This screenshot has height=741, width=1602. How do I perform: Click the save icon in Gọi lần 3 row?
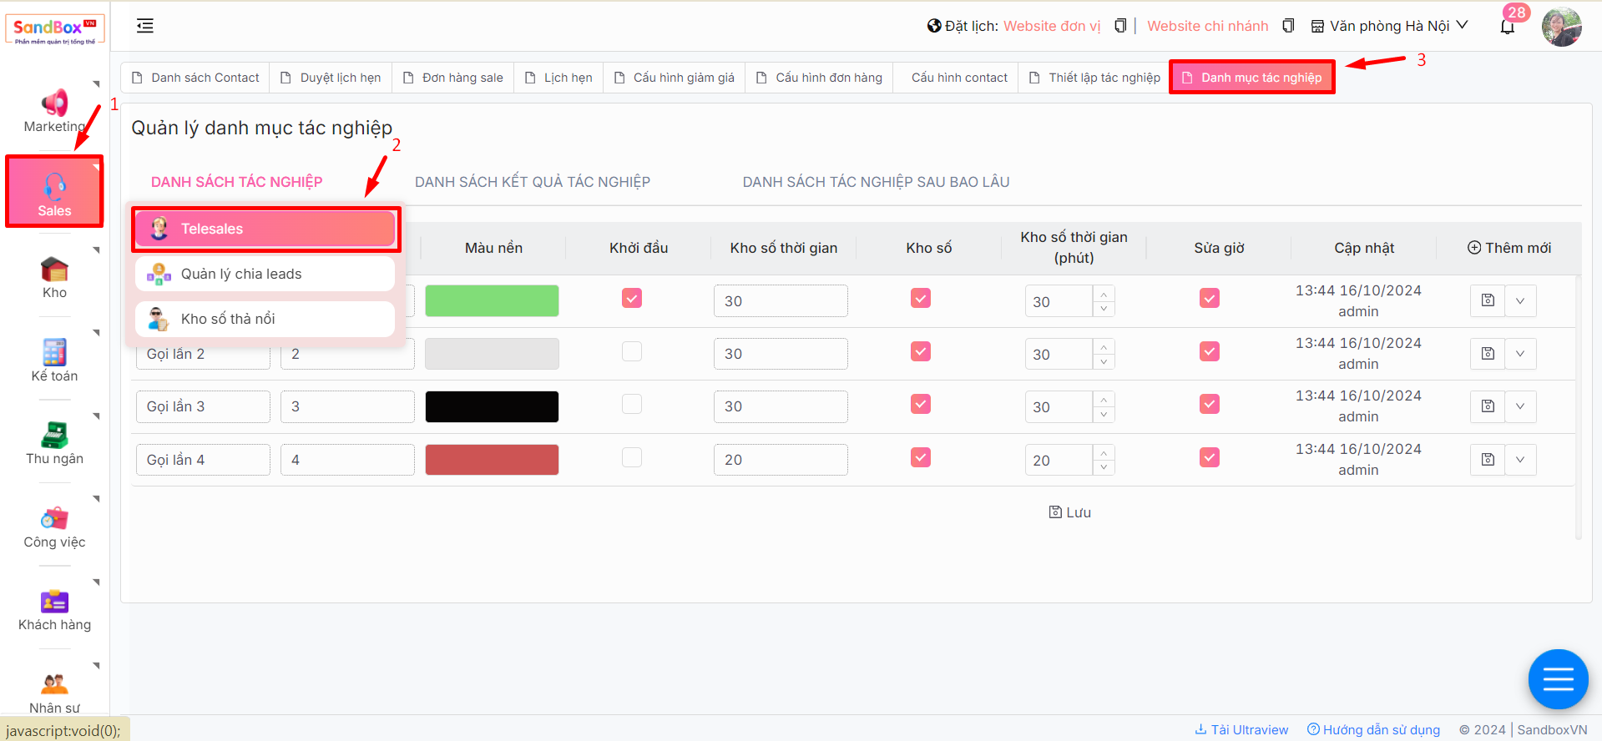point(1487,406)
